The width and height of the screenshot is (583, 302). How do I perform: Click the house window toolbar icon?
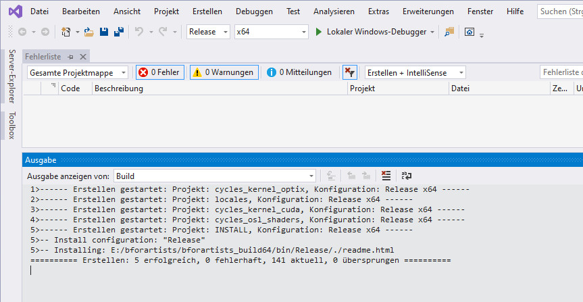pyautogui.click(x=470, y=32)
